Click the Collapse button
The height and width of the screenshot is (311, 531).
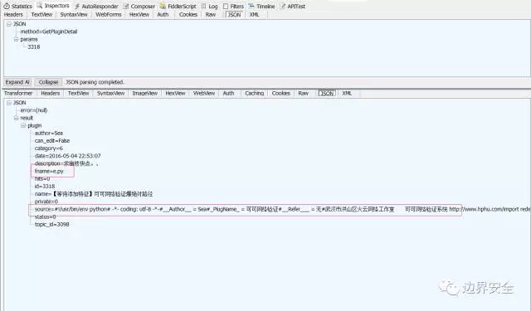pos(48,82)
